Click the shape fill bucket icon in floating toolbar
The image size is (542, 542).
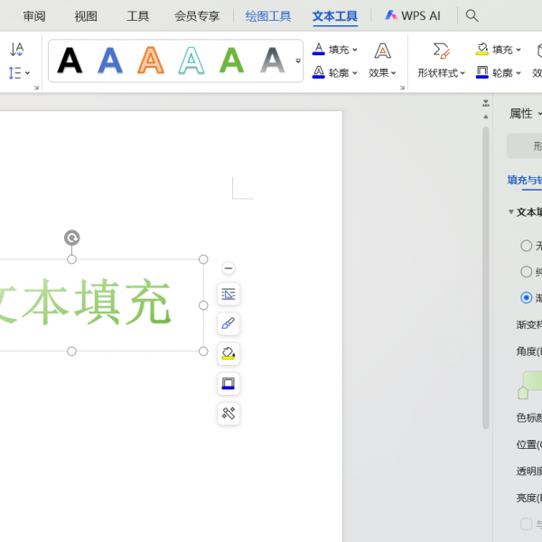coord(229,354)
